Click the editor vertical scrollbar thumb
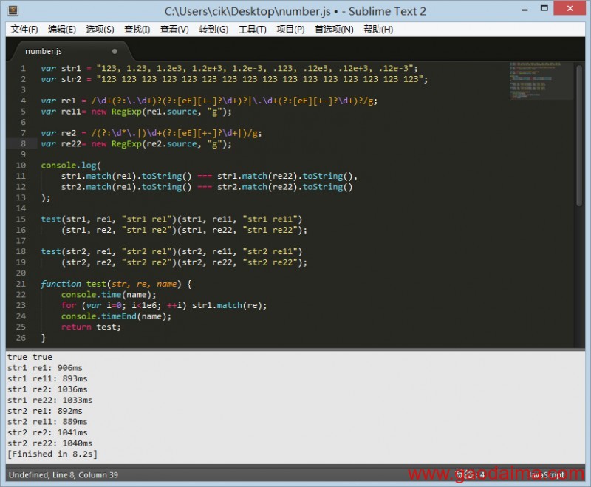This screenshot has height=487, width=591. [579, 135]
